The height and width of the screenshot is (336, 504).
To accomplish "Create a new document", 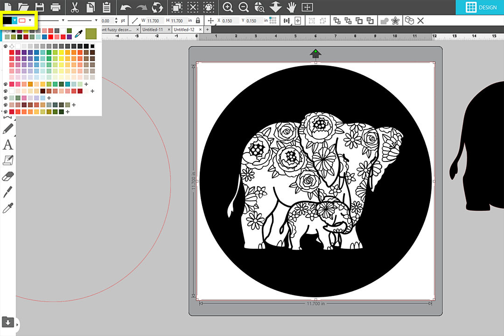I will click(x=8, y=7).
